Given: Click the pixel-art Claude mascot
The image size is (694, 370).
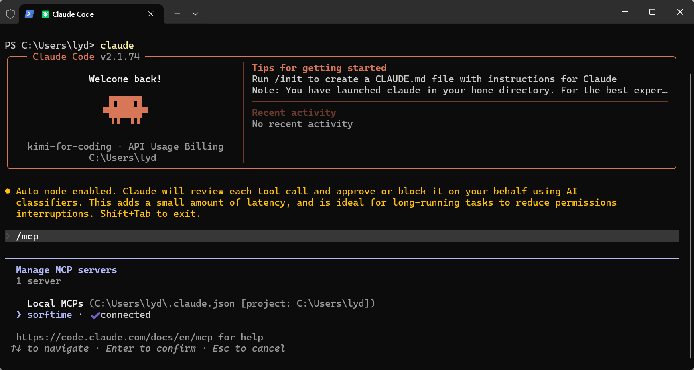Looking at the screenshot, I should point(125,109).
